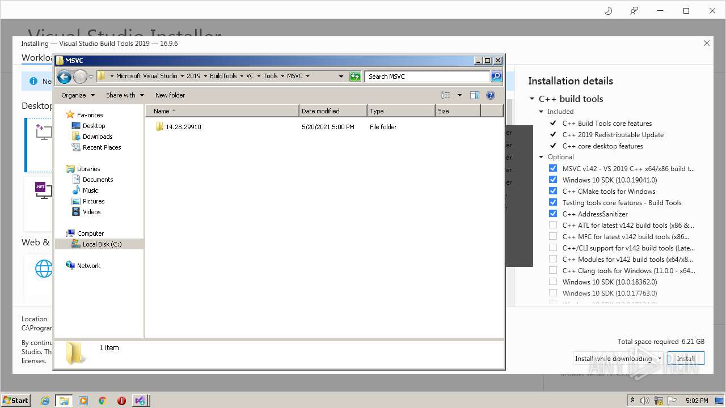Click BuildTools in address path
This screenshot has height=408, width=726.
pos(223,76)
